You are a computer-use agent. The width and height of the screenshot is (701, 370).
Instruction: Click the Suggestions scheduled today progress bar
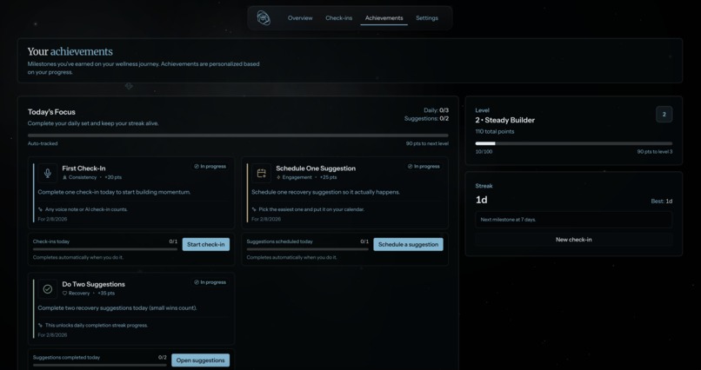pyautogui.click(x=308, y=249)
